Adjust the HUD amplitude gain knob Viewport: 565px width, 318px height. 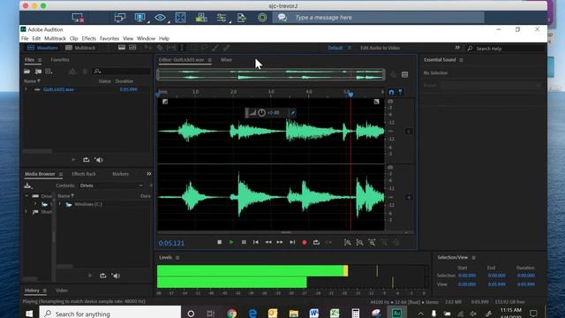pos(261,113)
